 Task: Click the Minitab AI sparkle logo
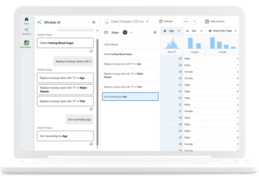39,22
